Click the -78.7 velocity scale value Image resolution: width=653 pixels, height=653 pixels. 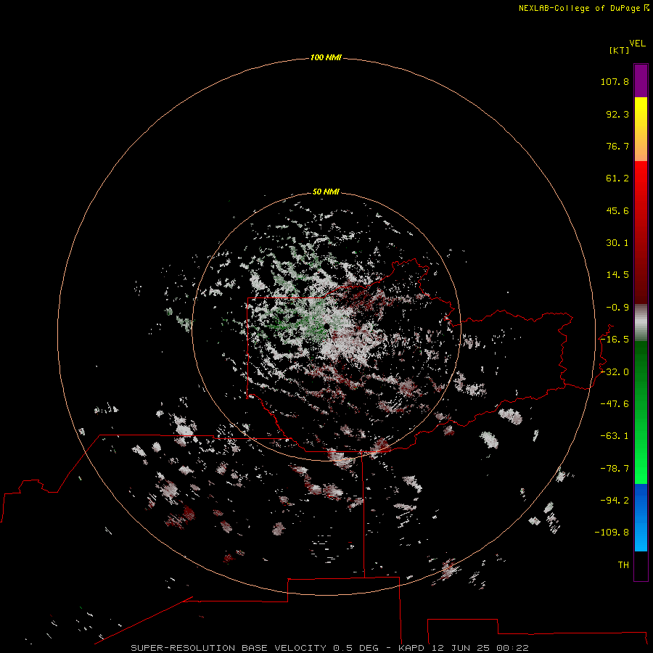pyautogui.click(x=615, y=469)
